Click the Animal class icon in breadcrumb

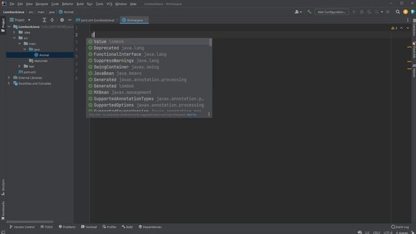[x=60, y=12]
